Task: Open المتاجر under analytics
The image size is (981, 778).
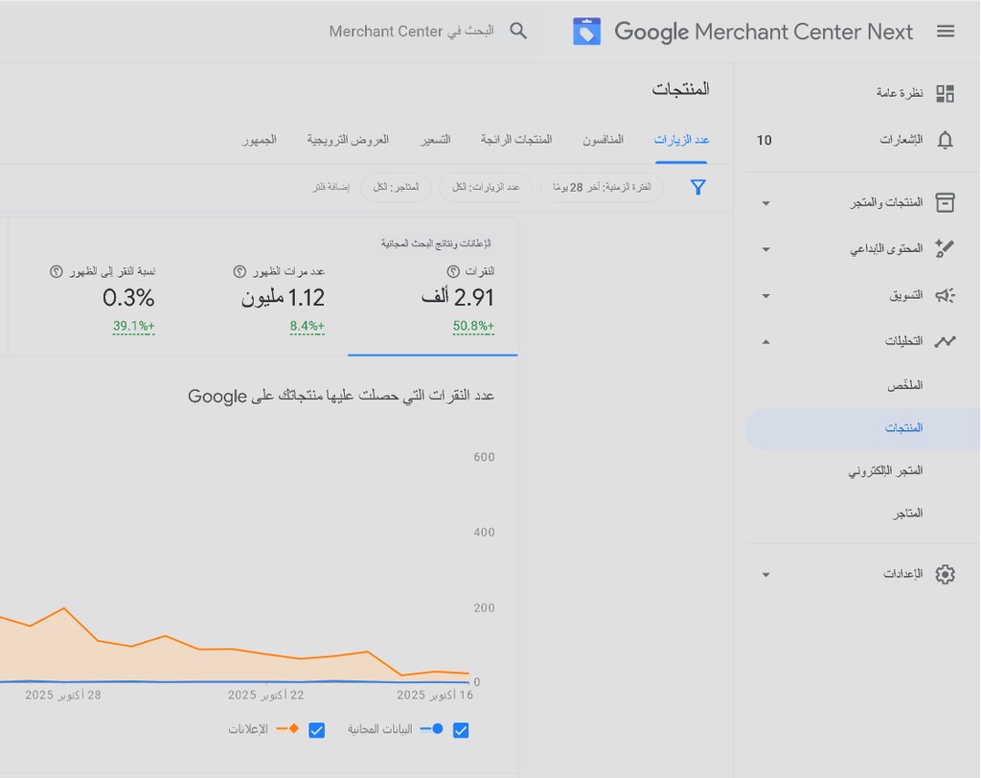Action: 907,514
